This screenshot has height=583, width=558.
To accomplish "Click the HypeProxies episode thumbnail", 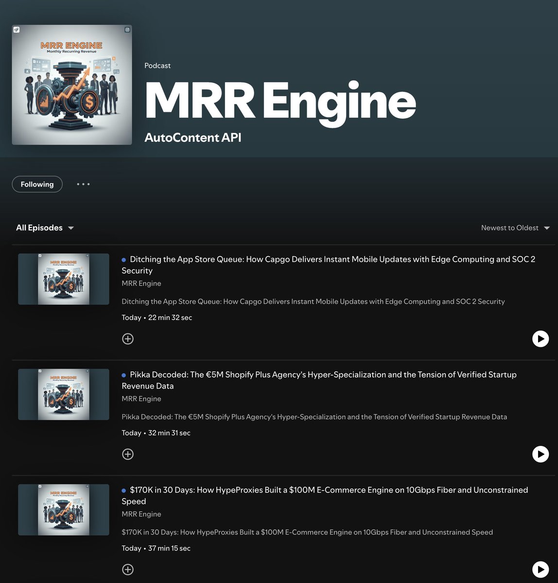I will tap(64, 510).
